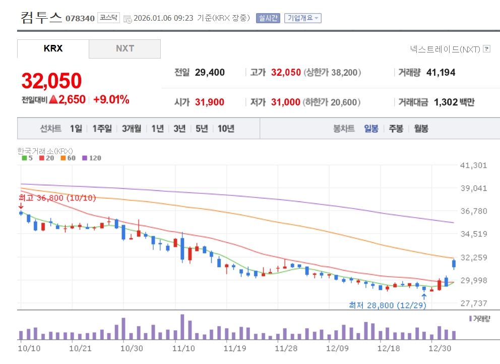Image resolution: width=500 pixels, height=364 pixels.
Task: Select the 월봉 monthly candle chart
Action: point(421,129)
